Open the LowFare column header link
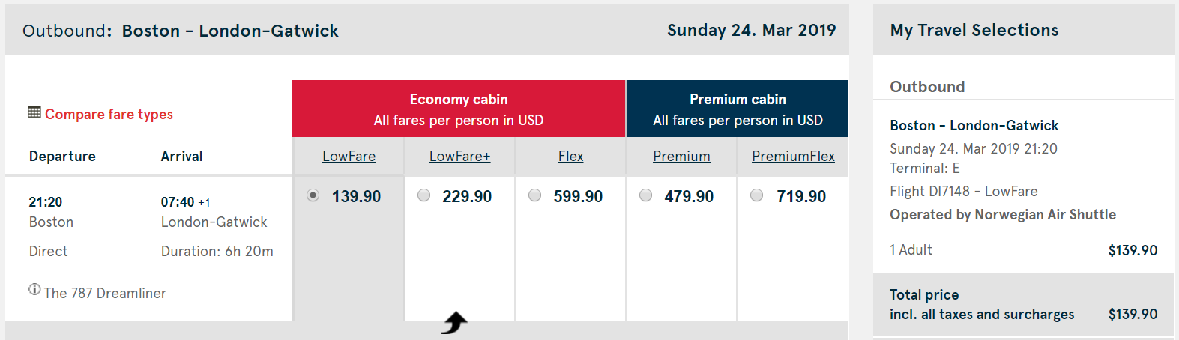The width and height of the screenshot is (1179, 340). click(x=349, y=156)
